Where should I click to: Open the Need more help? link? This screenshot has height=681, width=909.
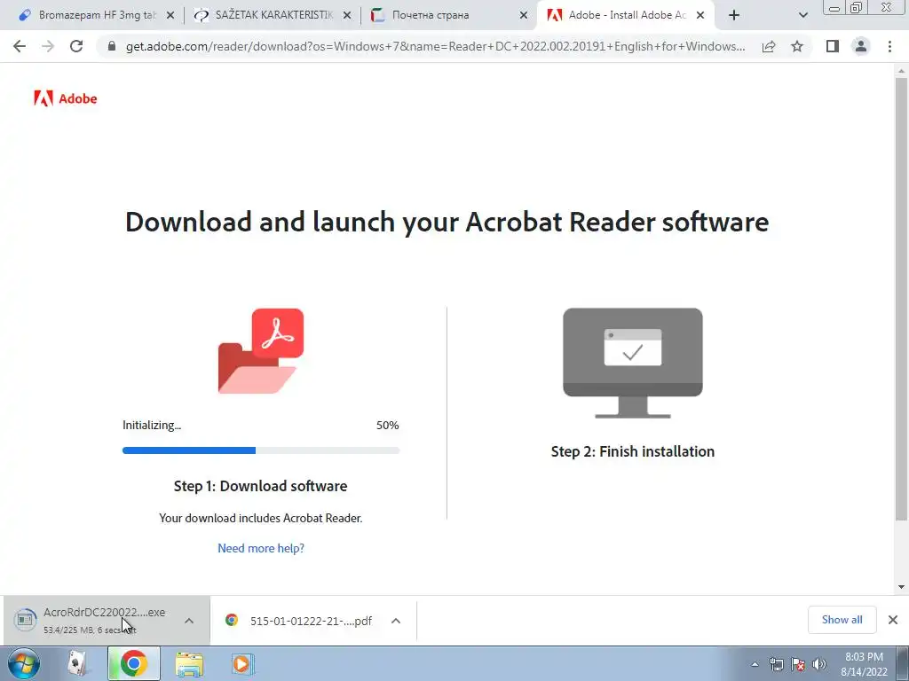tap(261, 548)
